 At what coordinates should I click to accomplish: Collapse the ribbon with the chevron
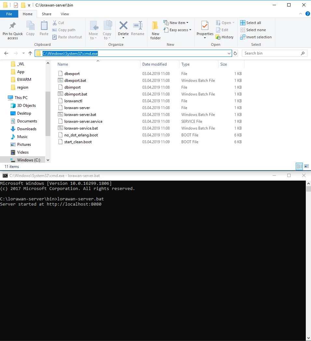pyautogui.click(x=301, y=14)
